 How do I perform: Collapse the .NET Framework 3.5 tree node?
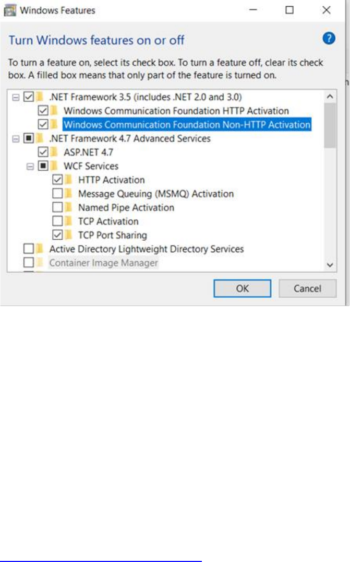point(15,97)
